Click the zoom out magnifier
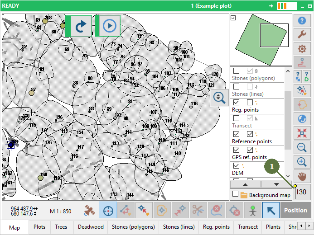Image resolution: width=314 pixels, height=235 pixels. pos(302,147)
